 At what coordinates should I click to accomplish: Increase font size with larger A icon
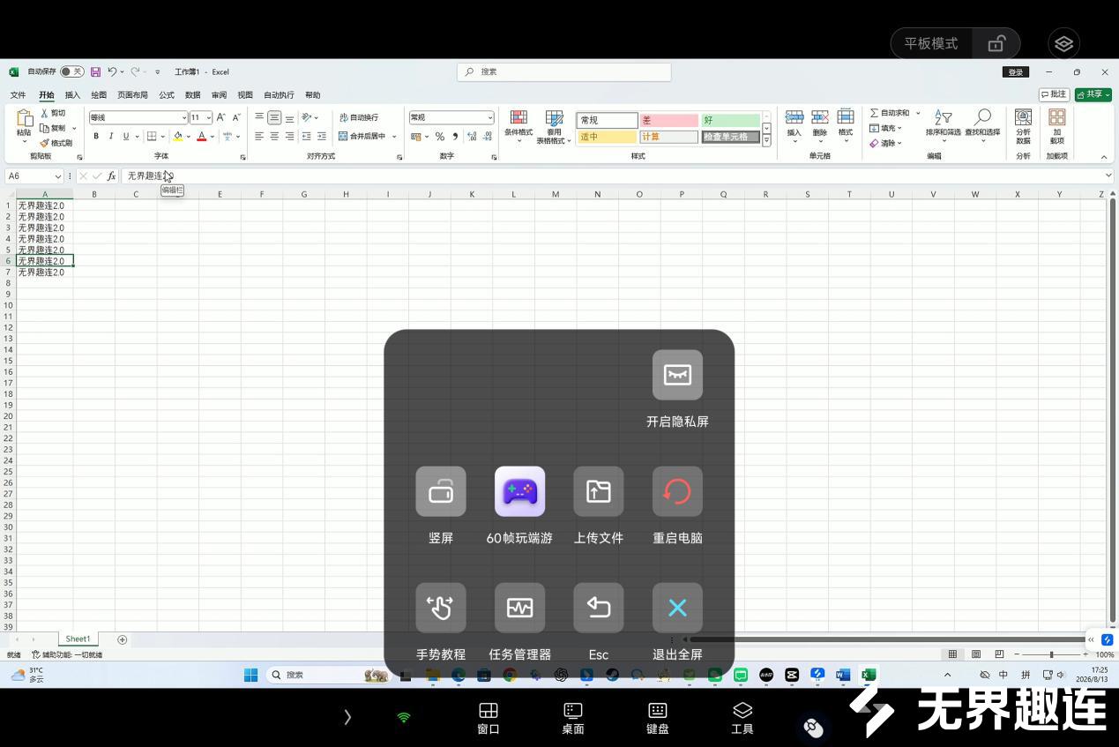point(220,117)
